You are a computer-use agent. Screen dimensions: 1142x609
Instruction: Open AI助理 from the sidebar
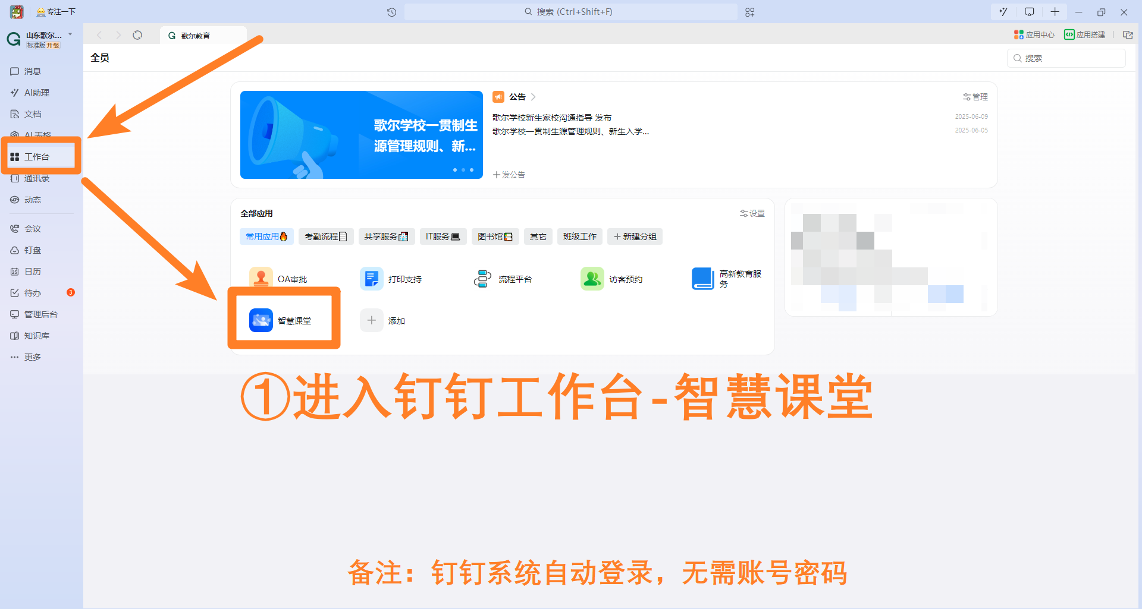point(37,93)
